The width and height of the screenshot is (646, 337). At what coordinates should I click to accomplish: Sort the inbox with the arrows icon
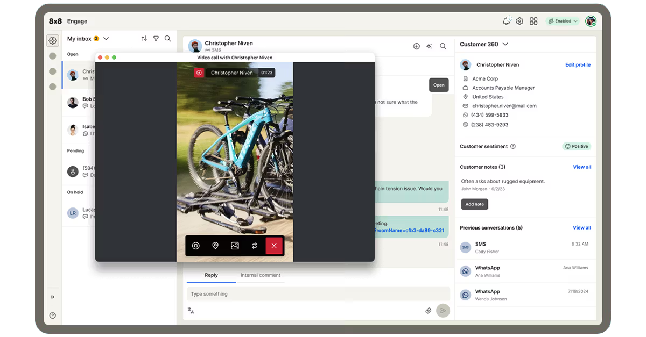coord(144,39)
